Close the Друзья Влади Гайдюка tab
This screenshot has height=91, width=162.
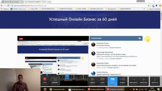point(22,2)
